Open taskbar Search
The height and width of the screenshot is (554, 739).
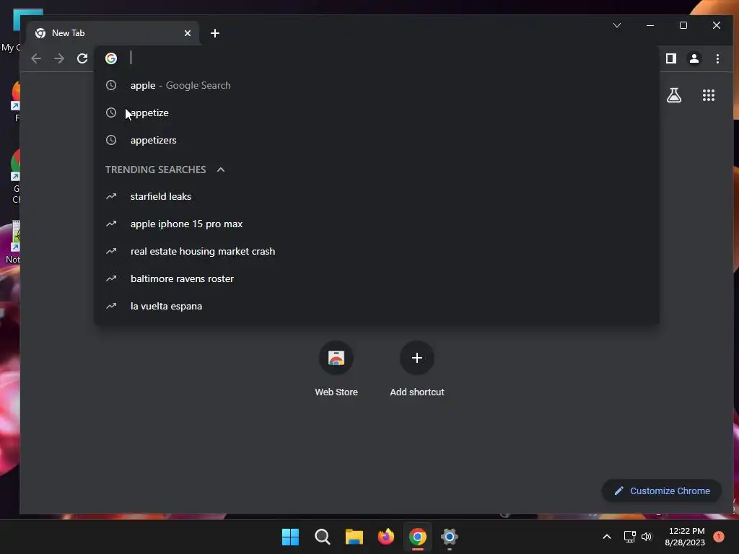(x=323, y=537)
